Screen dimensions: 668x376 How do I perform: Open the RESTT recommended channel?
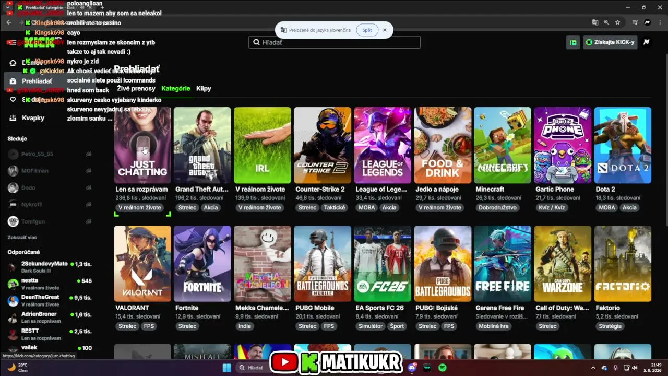pos(50,334)
